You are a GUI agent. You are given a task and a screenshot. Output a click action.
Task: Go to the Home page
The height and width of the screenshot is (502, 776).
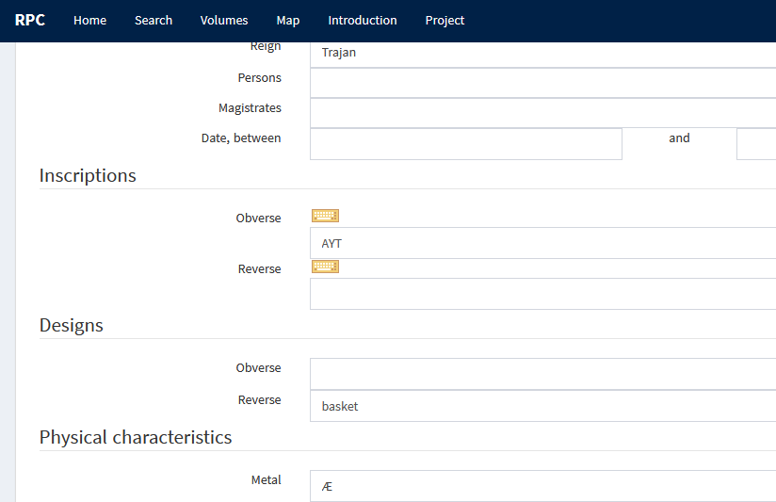tap(89, 21)
